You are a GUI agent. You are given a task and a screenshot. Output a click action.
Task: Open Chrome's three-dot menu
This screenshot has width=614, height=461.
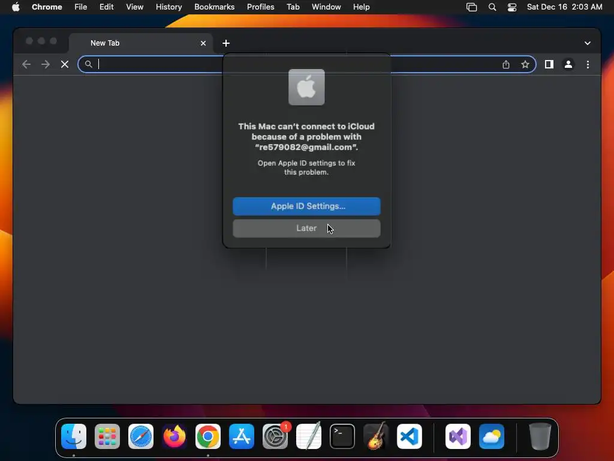[588, 64]
